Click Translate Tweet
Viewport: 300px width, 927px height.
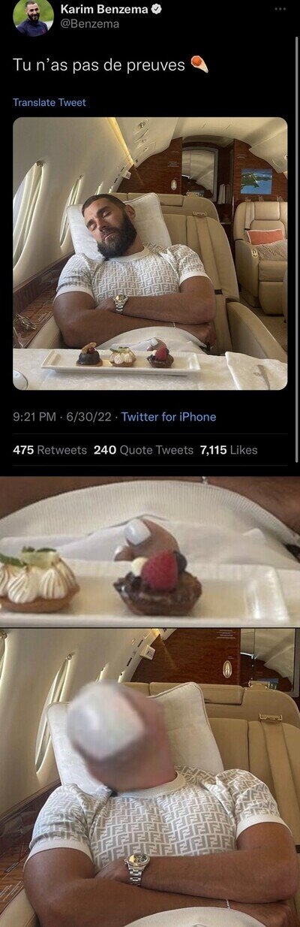click(x=49, y=102)
